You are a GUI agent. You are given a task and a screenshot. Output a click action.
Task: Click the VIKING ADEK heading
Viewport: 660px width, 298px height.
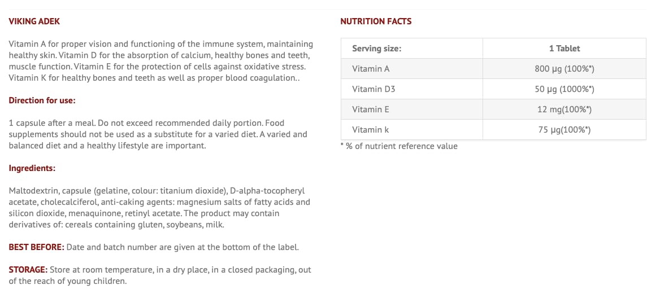[x=34, y=21]
